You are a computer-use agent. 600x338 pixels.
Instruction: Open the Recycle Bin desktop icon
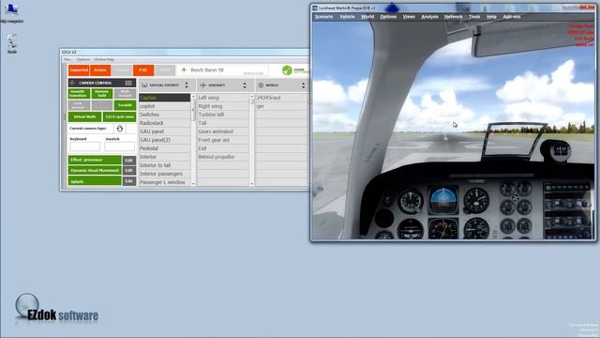12,41
